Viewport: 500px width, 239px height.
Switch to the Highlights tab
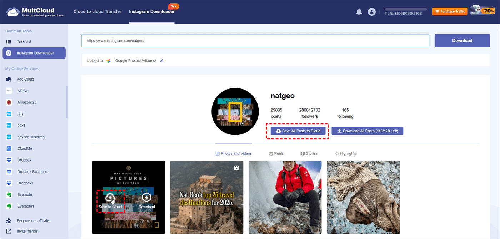345,153
